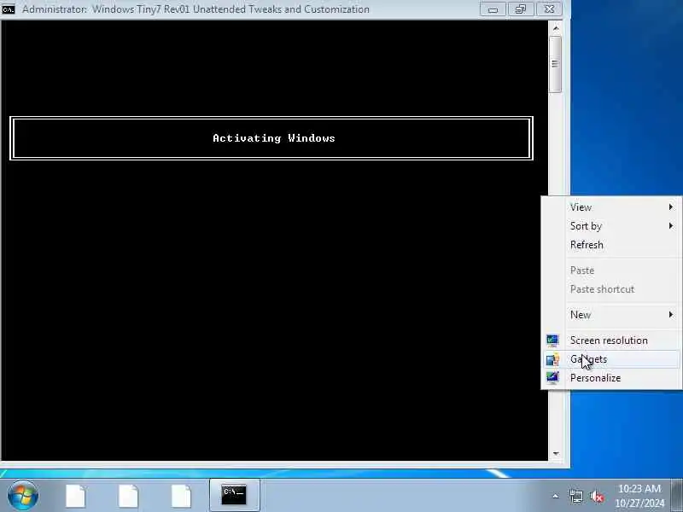
Task: Click the muted volume tray icon
Action: (x=597, y=496)
